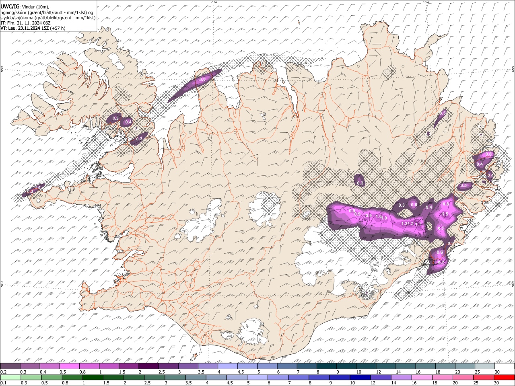The image size is (515, 386).
Task: Pick the dark teal 8 swatch in the upper scale
Action: tap(327, 366)
